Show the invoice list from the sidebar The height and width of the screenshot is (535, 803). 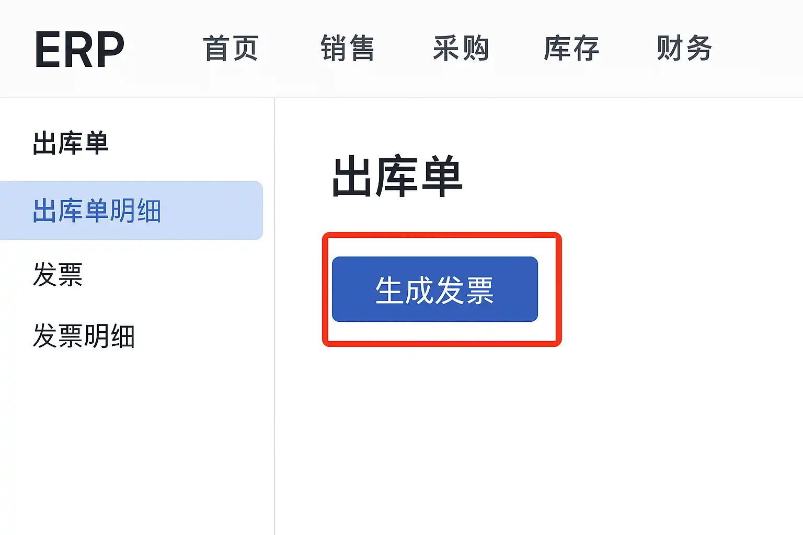click(58, 274)
